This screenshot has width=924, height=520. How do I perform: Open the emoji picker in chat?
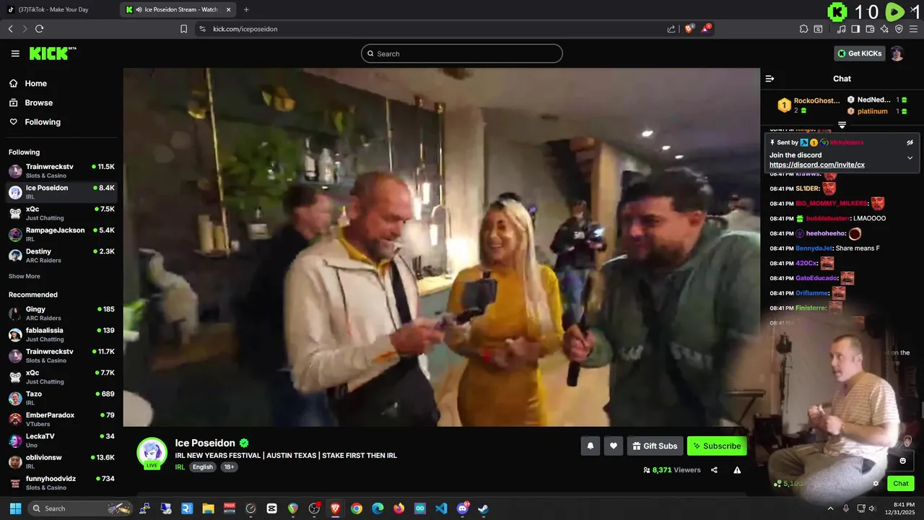click(902, 461)
